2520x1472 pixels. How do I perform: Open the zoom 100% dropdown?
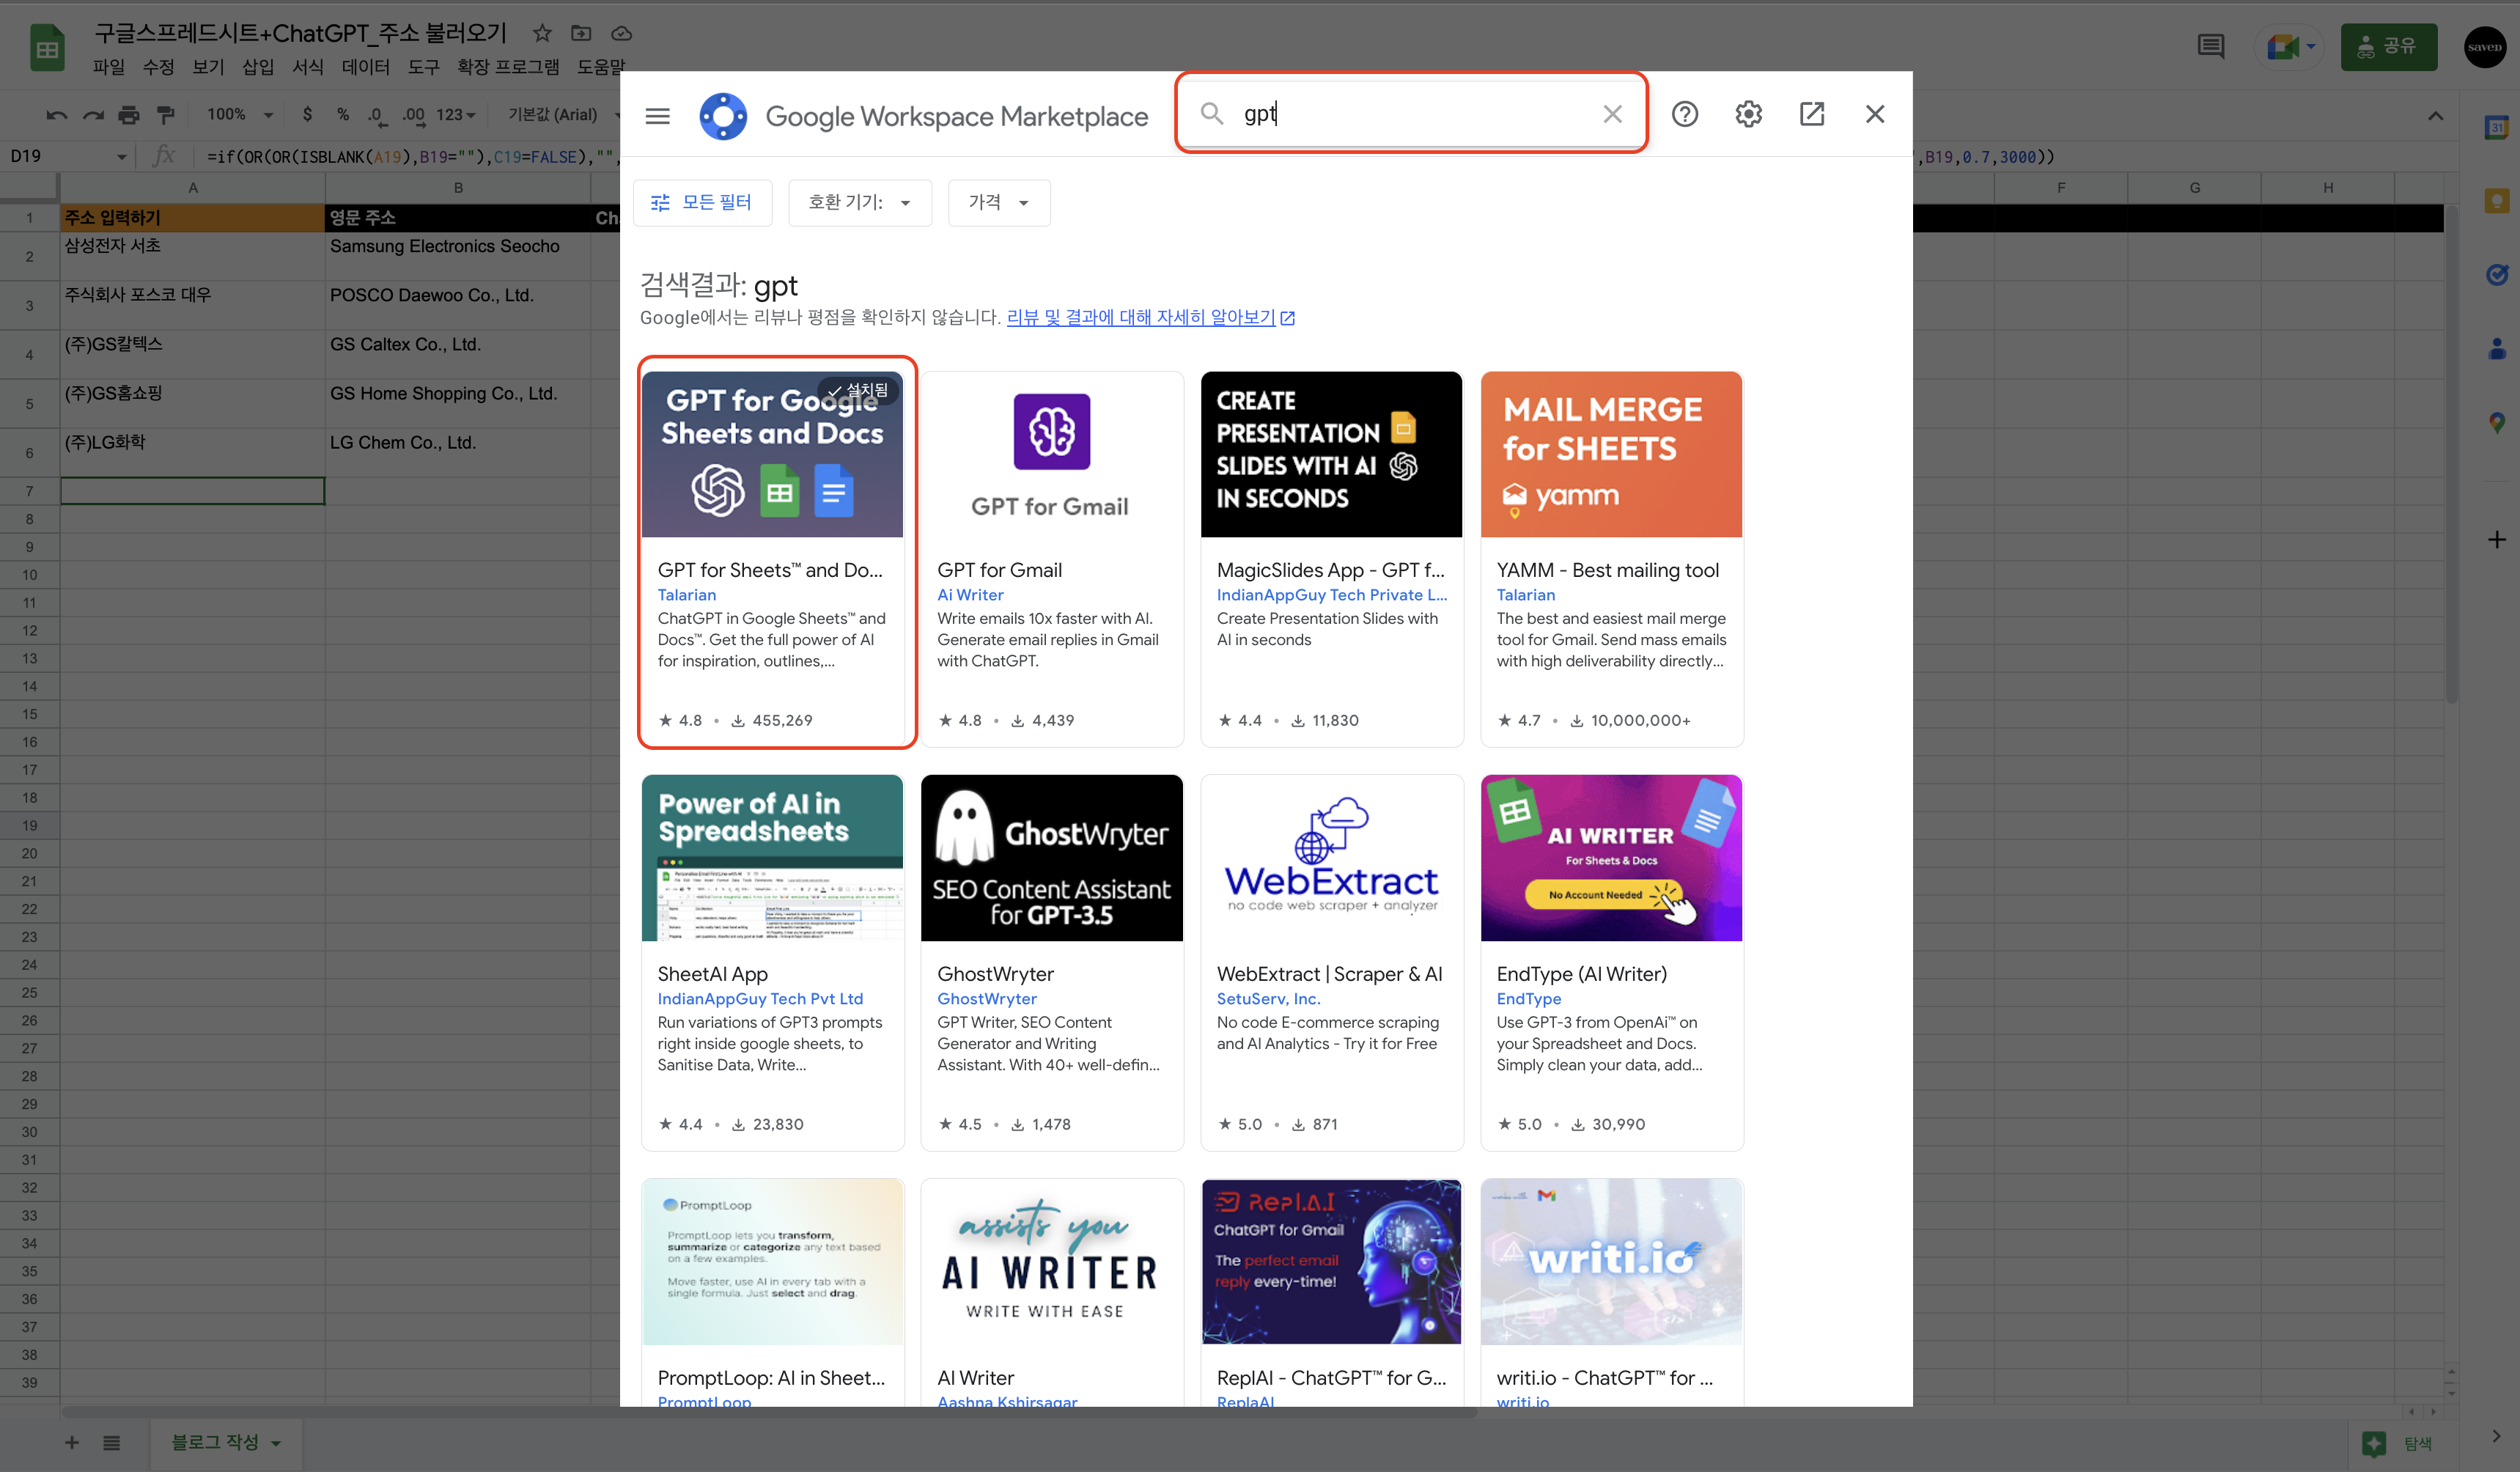coord(240,115)
